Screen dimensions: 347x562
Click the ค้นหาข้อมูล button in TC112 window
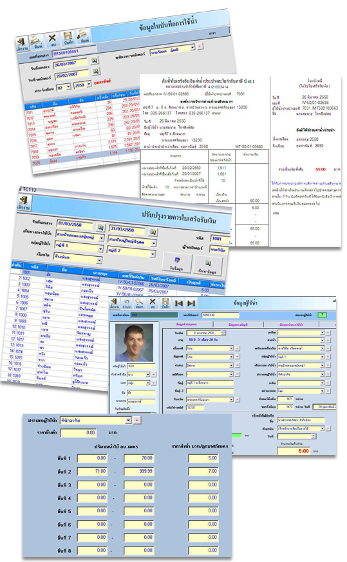pos(208,266)
